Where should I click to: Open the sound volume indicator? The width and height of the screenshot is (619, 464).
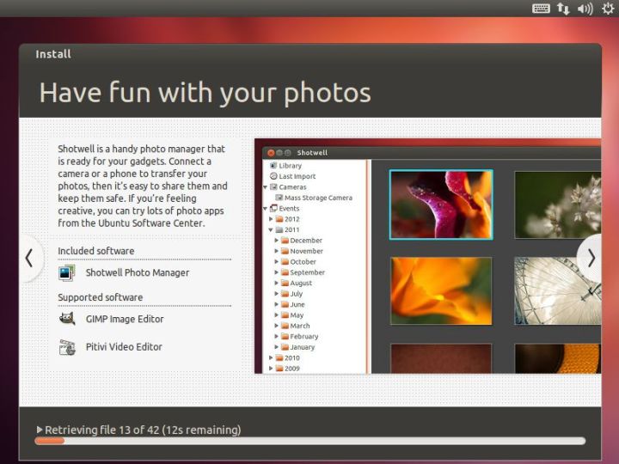(x=585, y=9)
